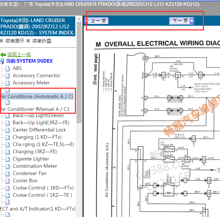Click the document icon beside Accessory Meler
This screenshot has width=220, height=217.
[x=8, y=83]
